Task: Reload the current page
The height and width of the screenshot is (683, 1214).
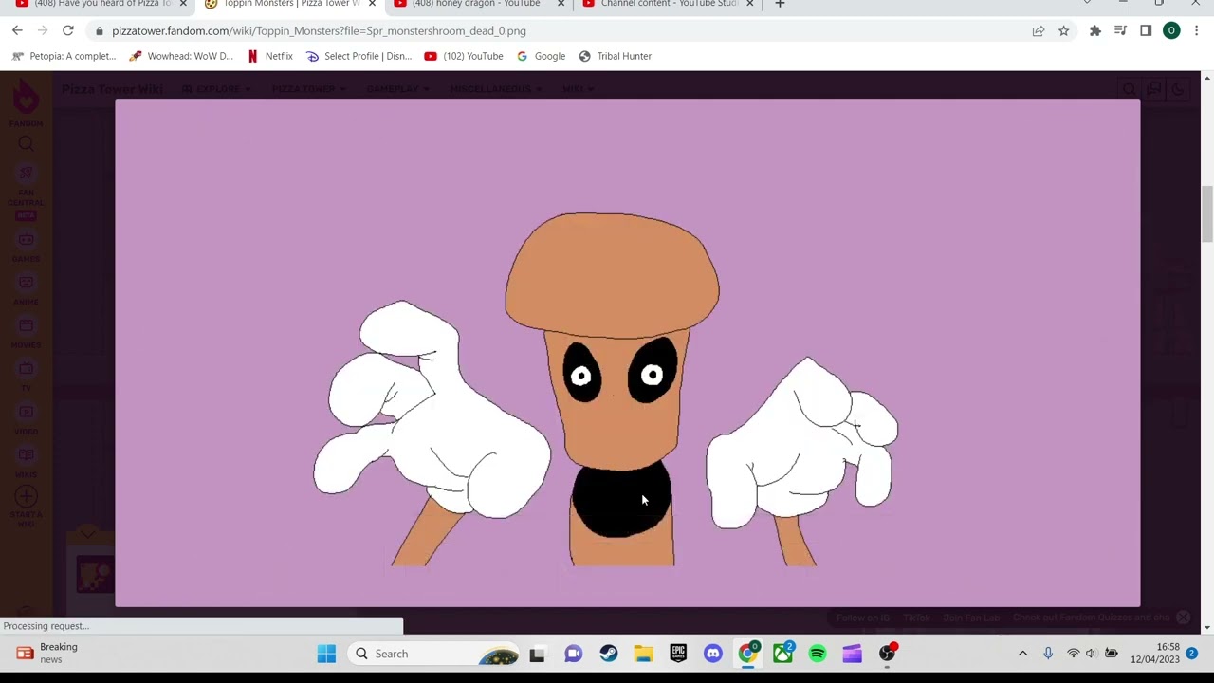Action: (68, 30)
